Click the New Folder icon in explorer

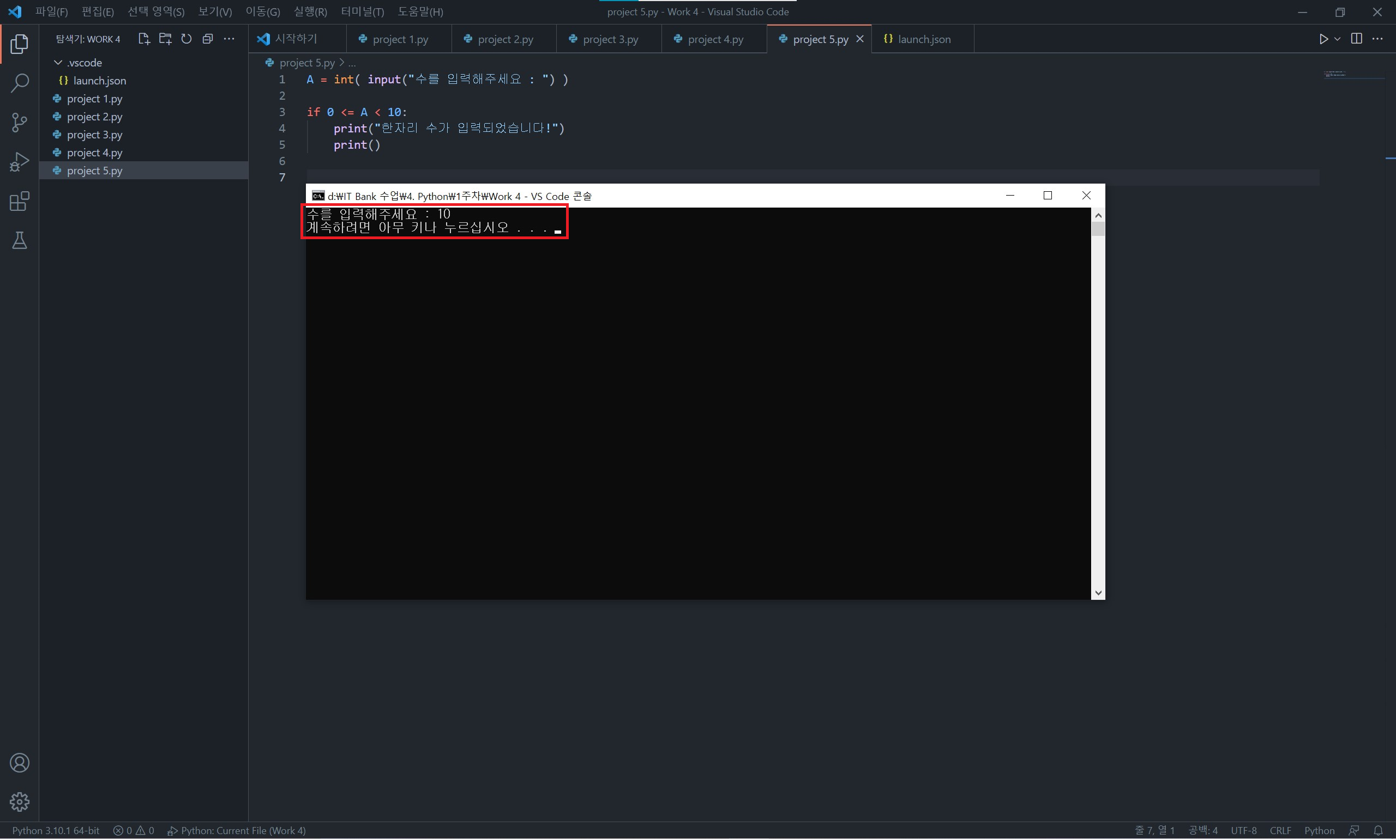[x=165, y=39]
